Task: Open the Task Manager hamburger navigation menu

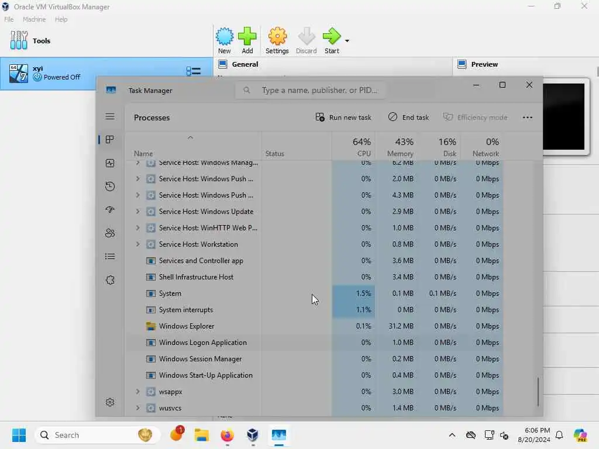Action: [109, 116]
